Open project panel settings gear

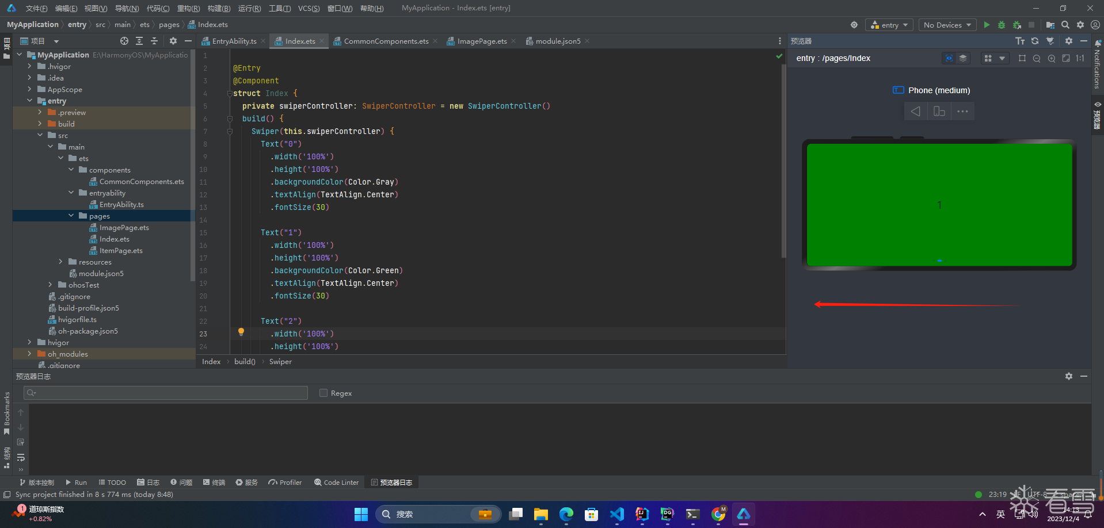[x=173, y=41]
